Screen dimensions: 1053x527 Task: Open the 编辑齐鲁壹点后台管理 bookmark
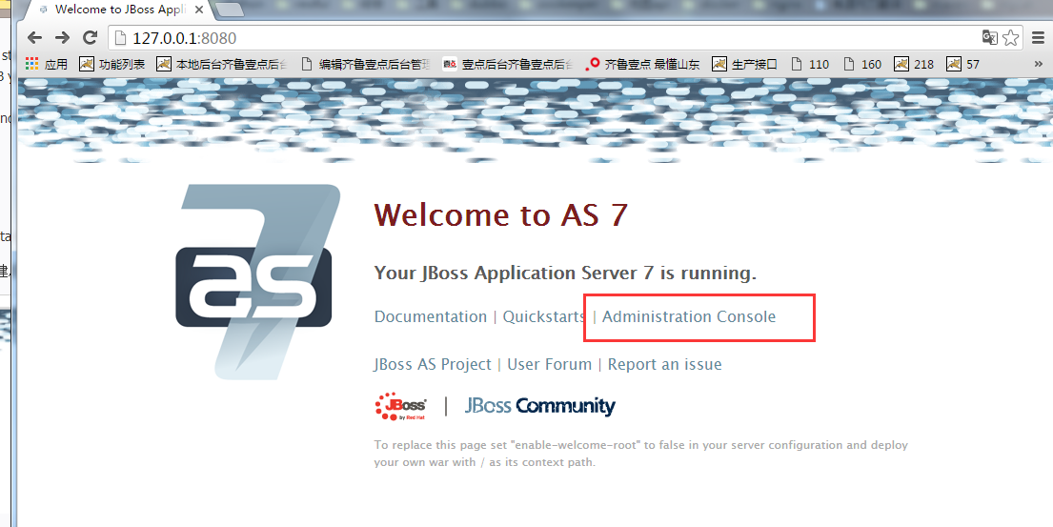(365, 64)
